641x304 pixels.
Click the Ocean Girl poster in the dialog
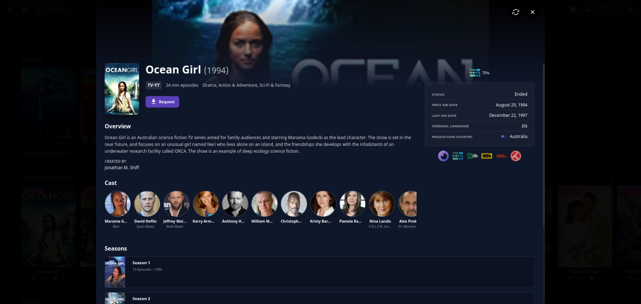click(x=122, y=89)
